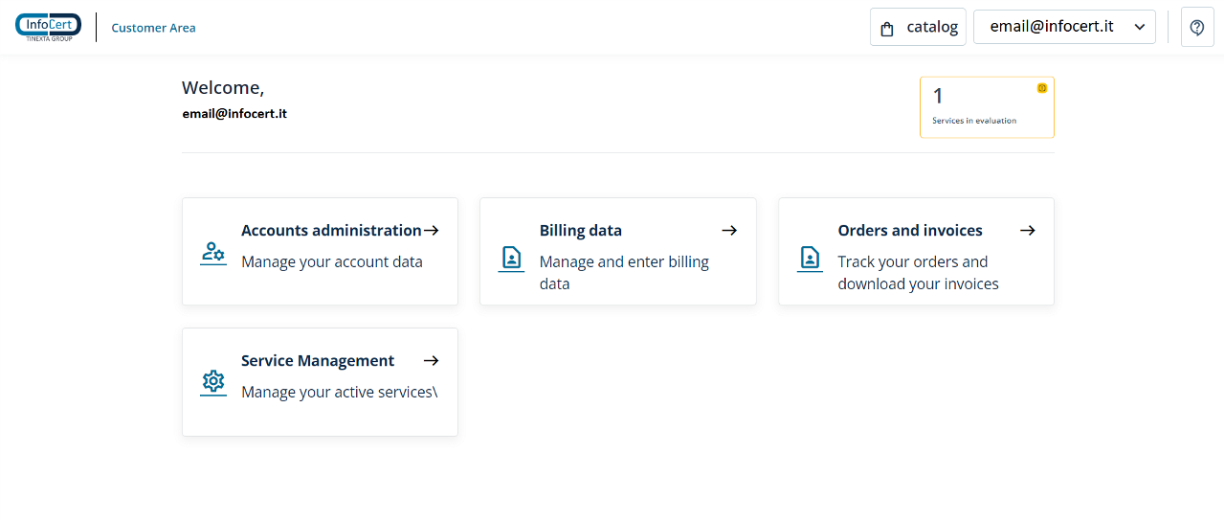This screenshot has height=521, width=1225.
Task: Select the Orders and invoices heading
Action: coord(910,231)
